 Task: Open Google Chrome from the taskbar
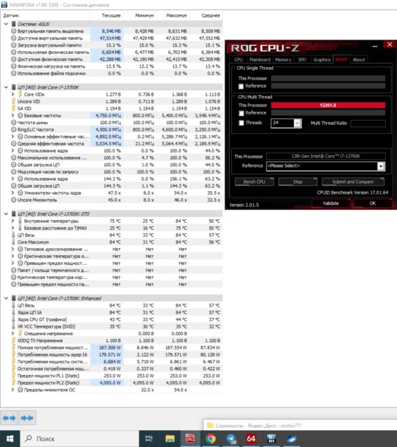click(x=211, y=439)
